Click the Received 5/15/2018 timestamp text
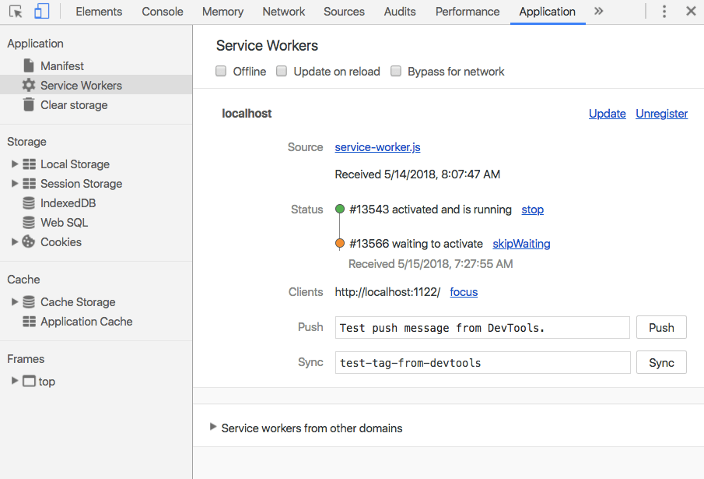This screenshot has height=479, width=704. 431,264
